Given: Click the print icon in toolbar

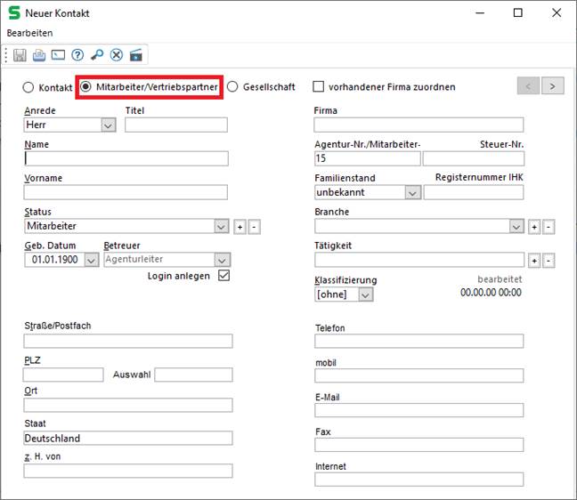Looking at the screenshot, I should click(x=39, y=55).
